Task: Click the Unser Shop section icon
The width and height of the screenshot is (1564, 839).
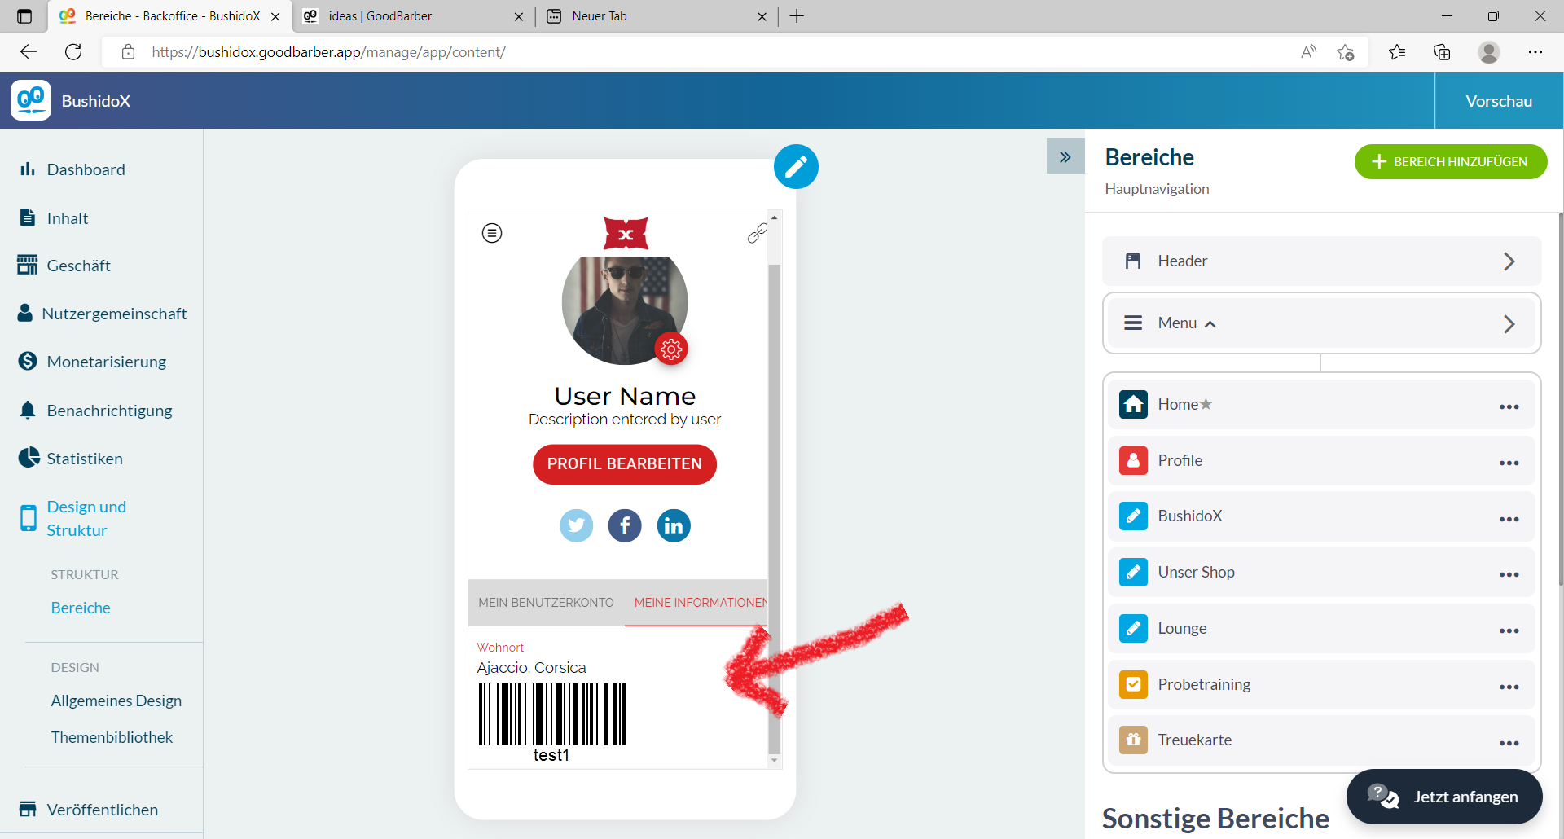Action: 1133,572
